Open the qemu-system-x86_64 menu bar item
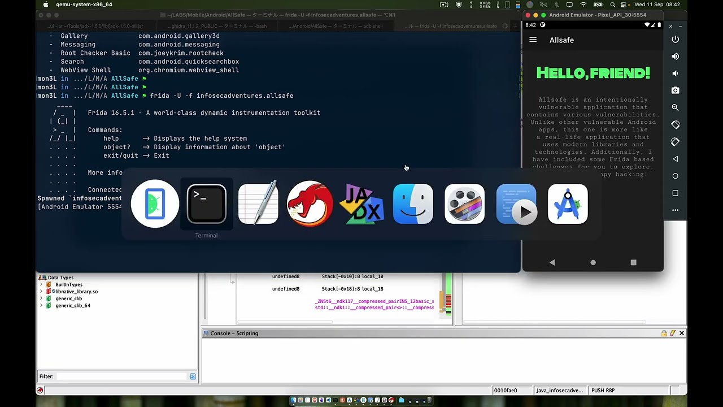 (x=84, y=5)
